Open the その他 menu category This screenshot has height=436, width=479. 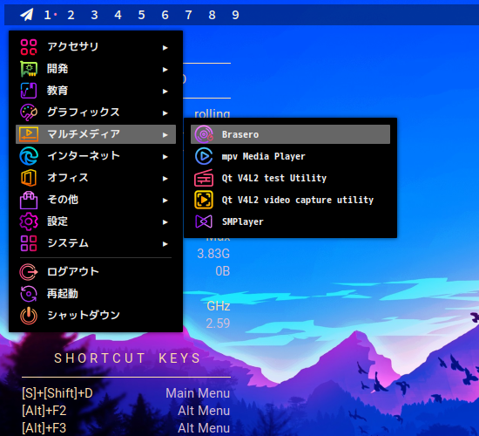click(x=96, y=200)
